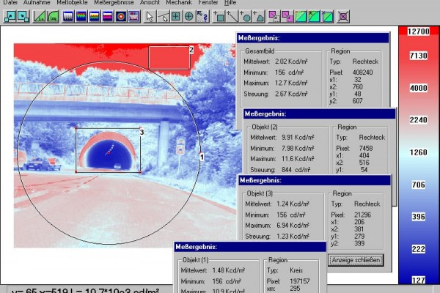Switch to linear scaling (Lin) icon

40,17
